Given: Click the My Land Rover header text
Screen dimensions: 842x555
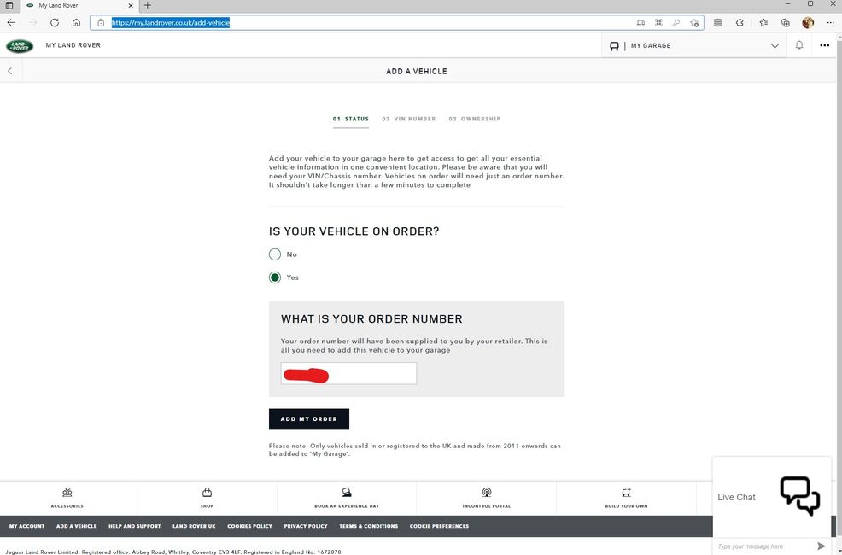Looking at the screenshot, I should coord(73,45).
